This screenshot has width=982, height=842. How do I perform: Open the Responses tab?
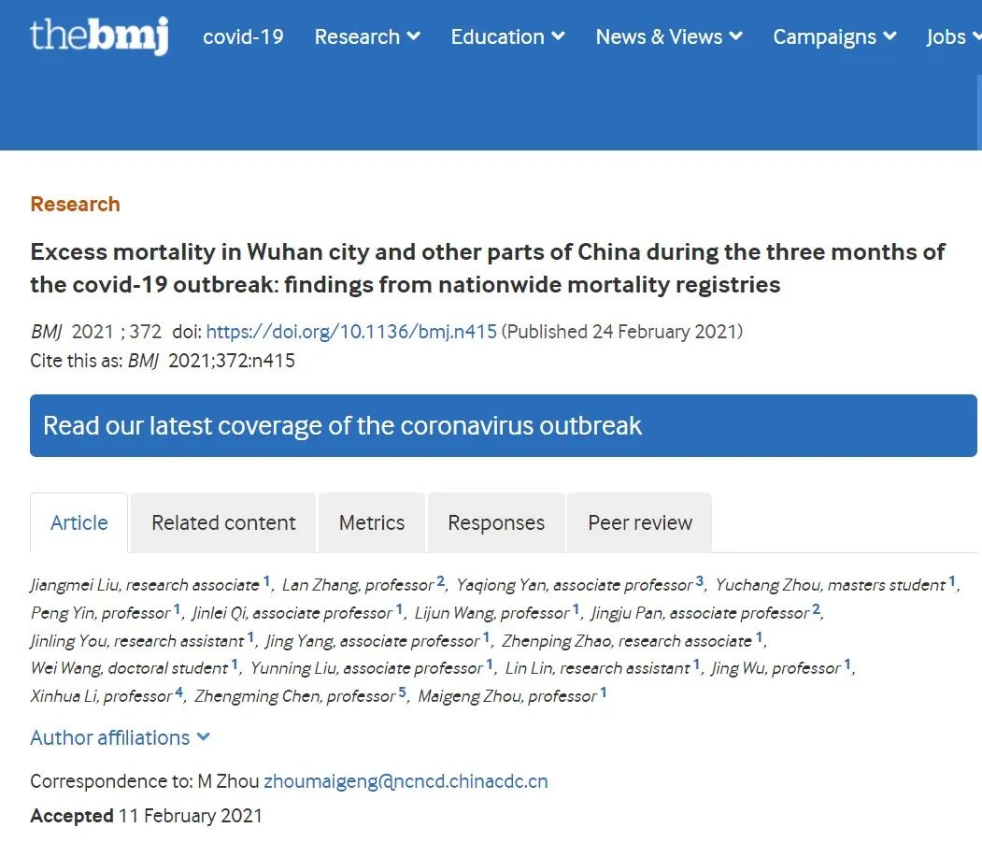496,522
